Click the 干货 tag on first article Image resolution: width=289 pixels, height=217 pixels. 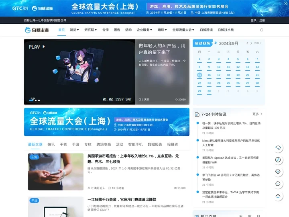click(34, 157)
